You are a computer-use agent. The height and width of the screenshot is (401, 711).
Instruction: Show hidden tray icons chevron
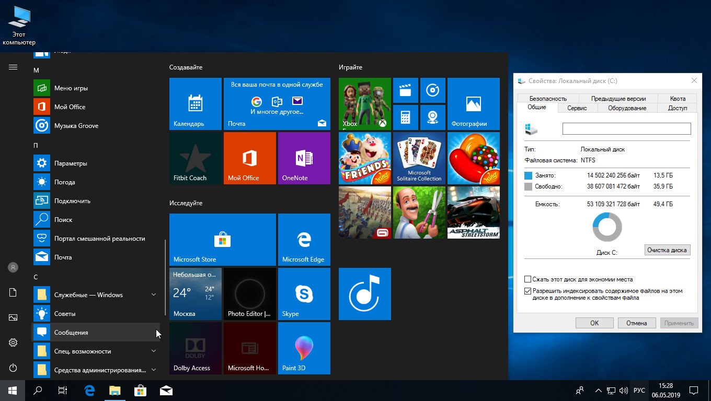click(598, 390)
